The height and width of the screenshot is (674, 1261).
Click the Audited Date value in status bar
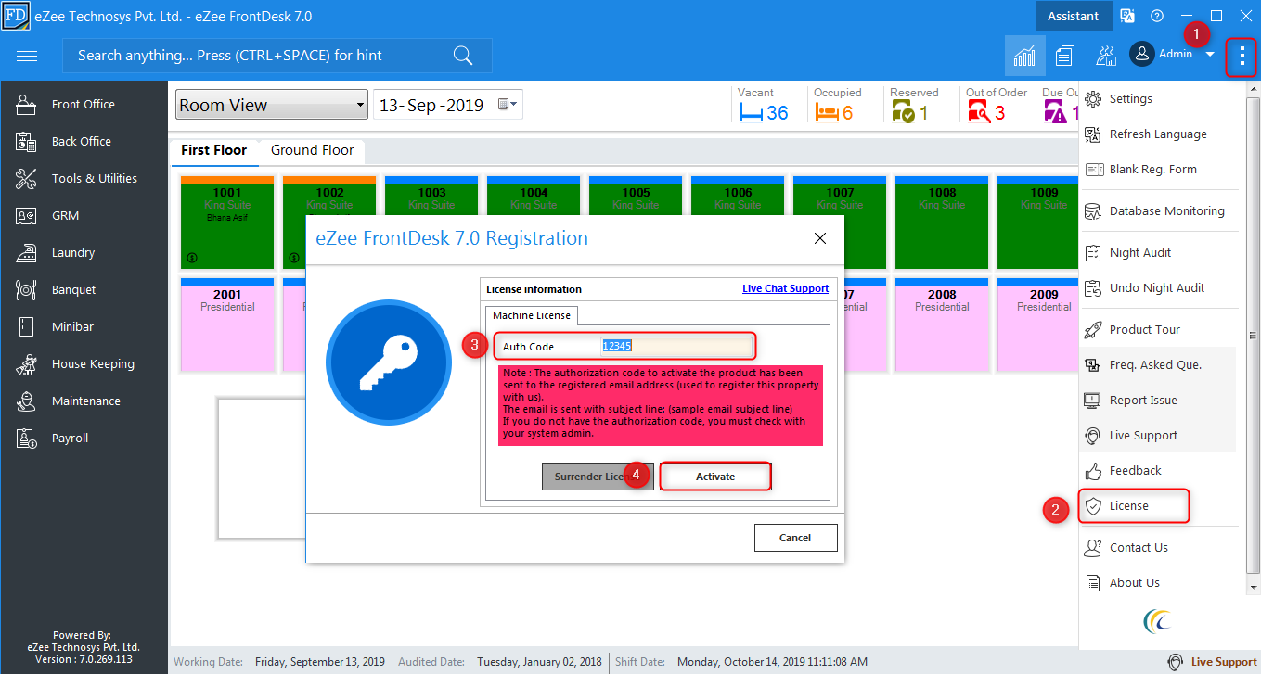pyautogui.click(x=539, y=662)
